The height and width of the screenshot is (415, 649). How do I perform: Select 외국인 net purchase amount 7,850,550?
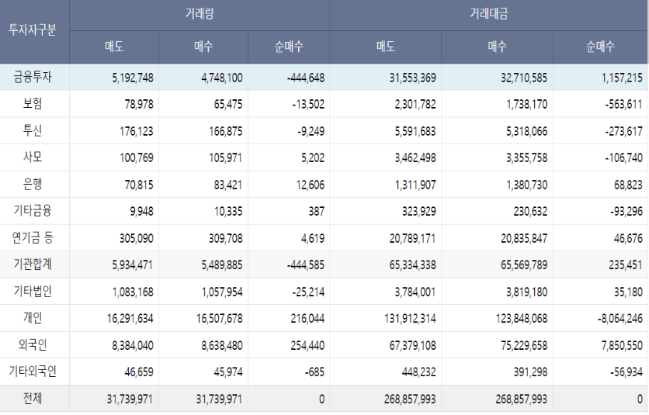click(x=615, y=344)
